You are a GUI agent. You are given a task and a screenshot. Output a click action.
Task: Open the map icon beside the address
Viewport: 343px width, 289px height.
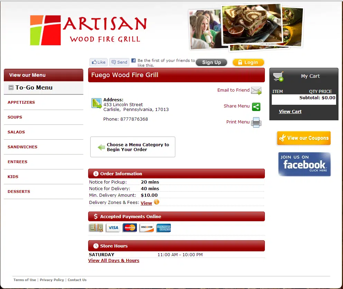pos(96,103)
